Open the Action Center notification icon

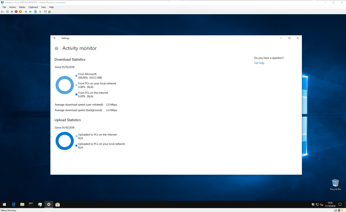tap(340, 205)
